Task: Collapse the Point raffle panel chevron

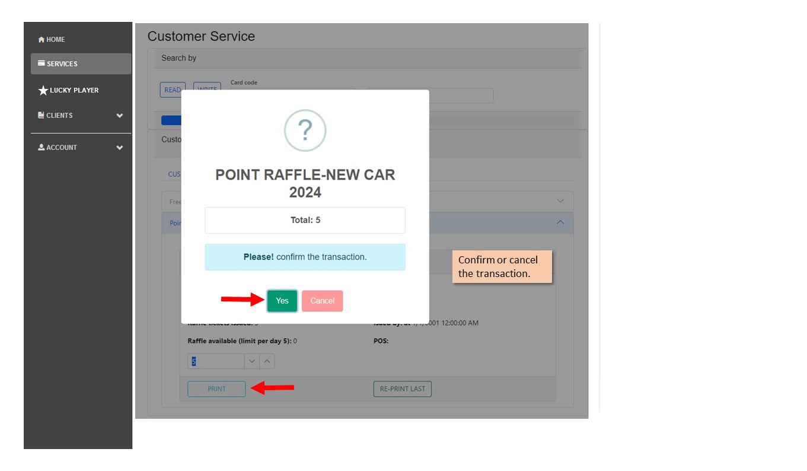Action: click(560, 222)
